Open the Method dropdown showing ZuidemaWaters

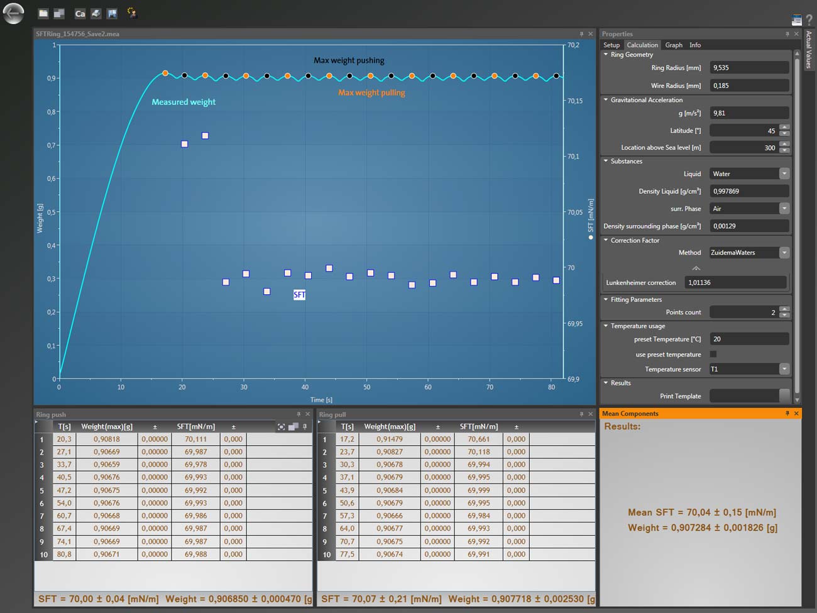(784, 252)
